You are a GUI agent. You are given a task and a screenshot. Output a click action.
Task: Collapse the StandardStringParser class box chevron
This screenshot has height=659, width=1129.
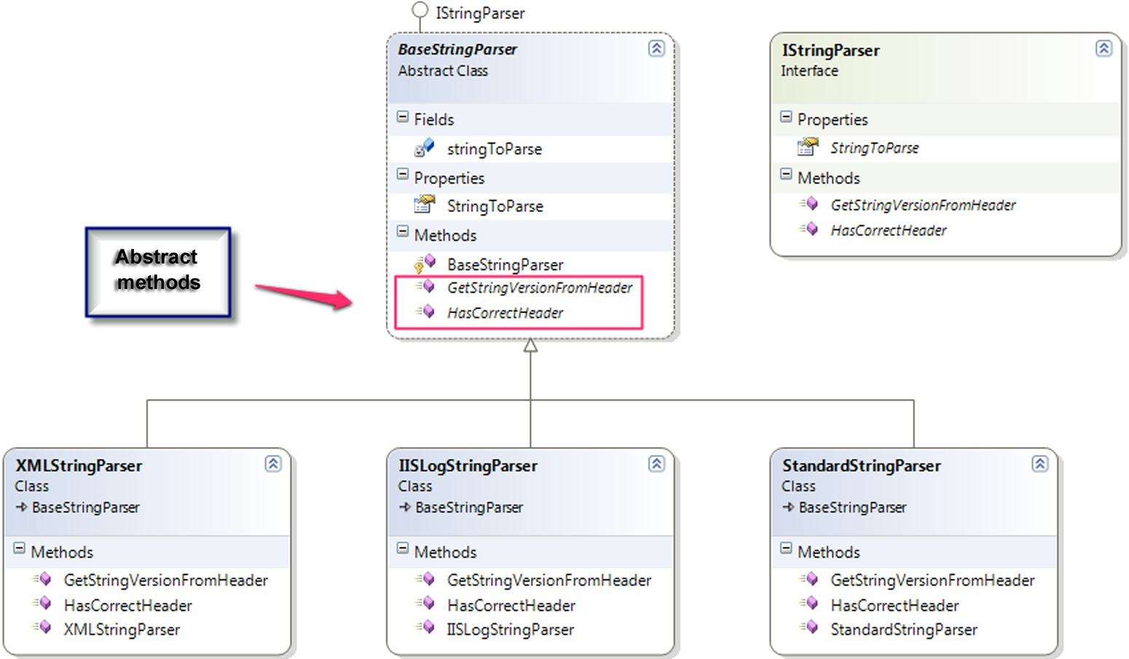point(1040,463)
